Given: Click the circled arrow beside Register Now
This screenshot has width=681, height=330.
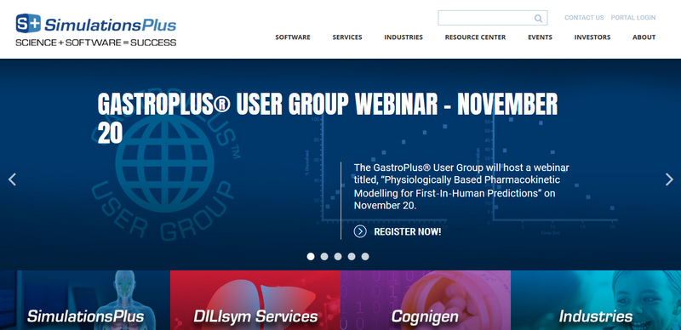Looking at the screenshot, I should [360, 231].
